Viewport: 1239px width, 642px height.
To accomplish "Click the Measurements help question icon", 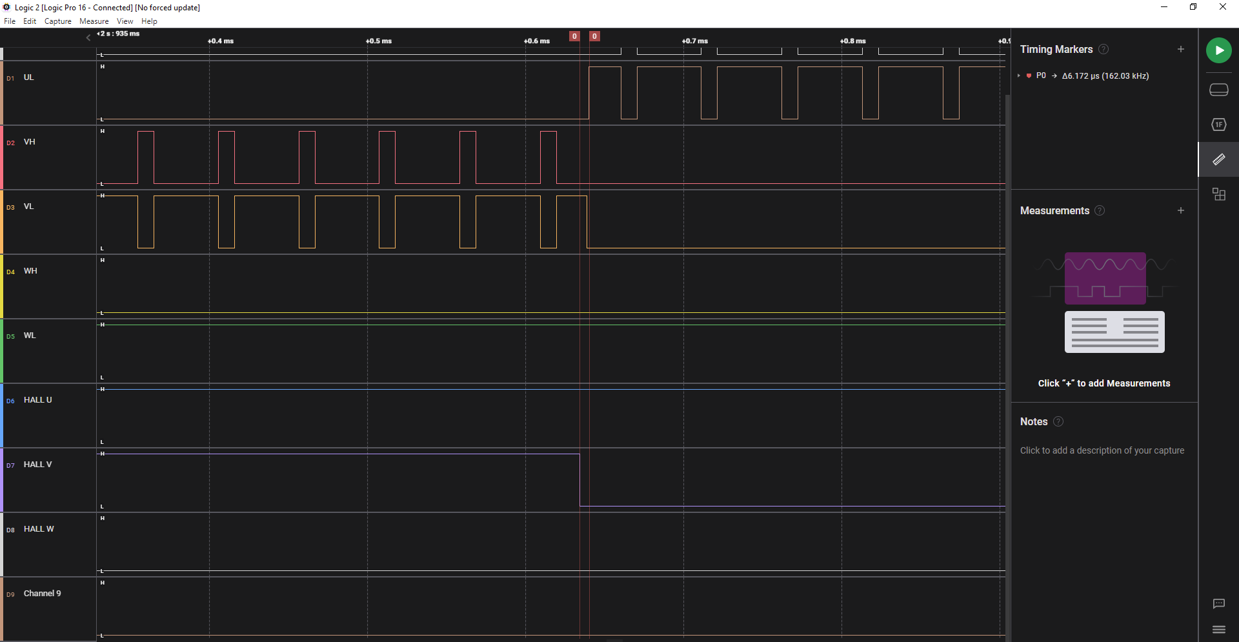I will click(1100, 210).
